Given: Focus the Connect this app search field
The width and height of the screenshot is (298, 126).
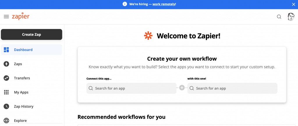Looking at the screenshot, I should [x=131, y=88].
